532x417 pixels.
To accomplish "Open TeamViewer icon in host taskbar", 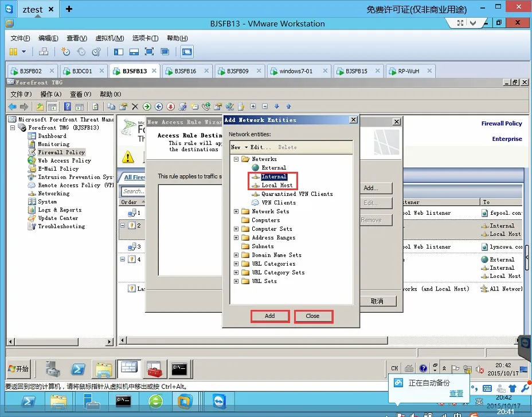I will [219, 402].
